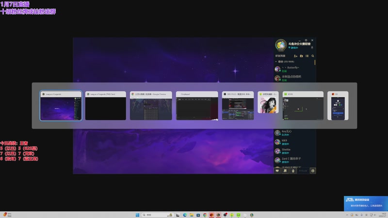The width and height of the screenshot is (388, 218).
Task: Switch to the narrow rightmost window thumbnail
Action: [x=338, y=106]
